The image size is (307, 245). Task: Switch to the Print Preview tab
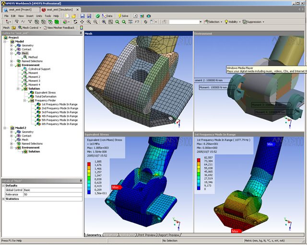[x=147, y=235]
